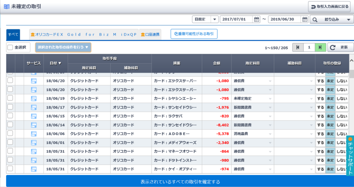Click the 摘要 column header
This screenshot has height=187, width=354.
pos(177,64)
